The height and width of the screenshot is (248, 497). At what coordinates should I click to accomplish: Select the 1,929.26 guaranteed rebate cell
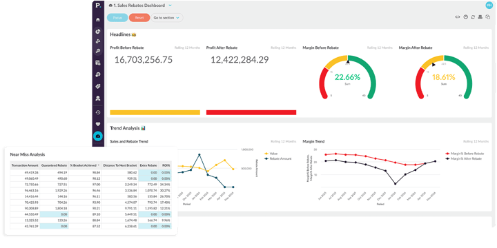(x=55, y=190)
